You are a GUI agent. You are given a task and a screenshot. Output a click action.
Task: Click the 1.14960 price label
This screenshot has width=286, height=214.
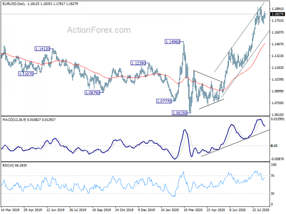click(173, 42)
